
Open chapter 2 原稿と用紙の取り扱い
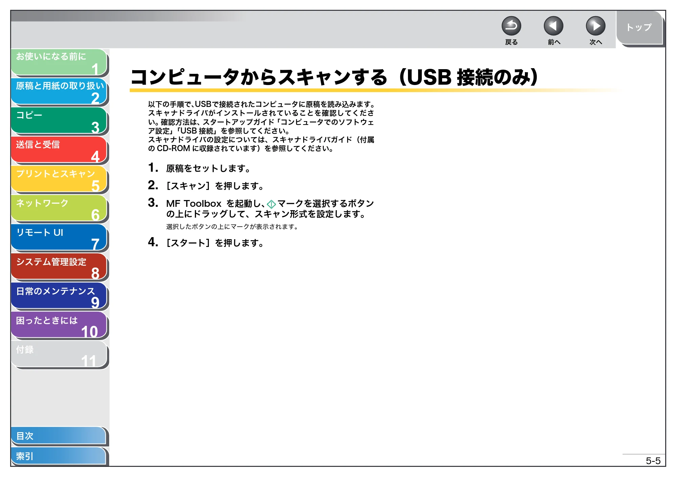tap(59, 91)
